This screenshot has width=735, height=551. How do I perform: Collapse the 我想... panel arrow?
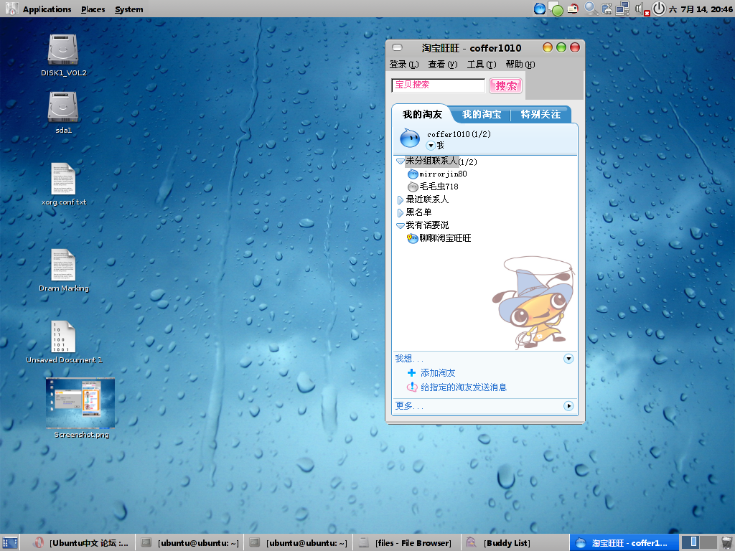point(568,359)
